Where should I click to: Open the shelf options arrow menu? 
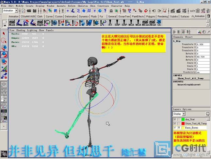coord(5,26)
